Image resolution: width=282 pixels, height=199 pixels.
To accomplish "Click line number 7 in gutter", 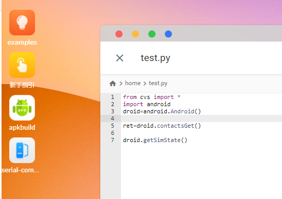I will click(113, 140).
